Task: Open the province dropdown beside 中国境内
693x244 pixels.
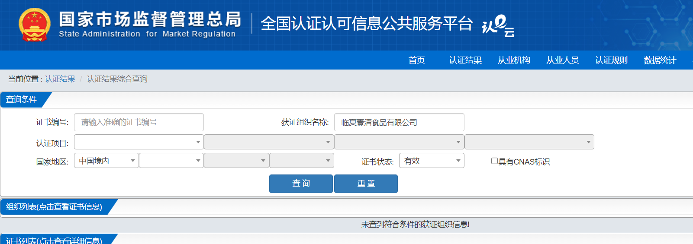Action: click(171, 161)
